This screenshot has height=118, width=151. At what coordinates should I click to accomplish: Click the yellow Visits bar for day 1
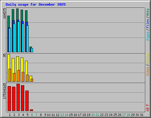9,61
